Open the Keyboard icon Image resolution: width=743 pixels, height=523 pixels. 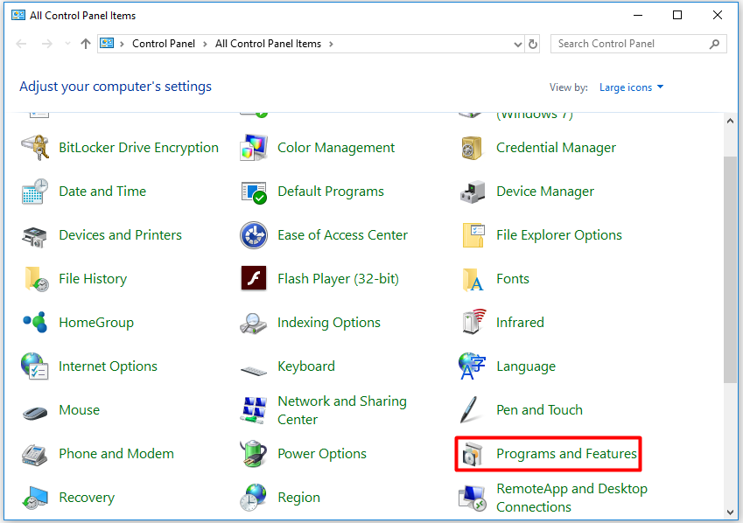(x=254, y=369)
